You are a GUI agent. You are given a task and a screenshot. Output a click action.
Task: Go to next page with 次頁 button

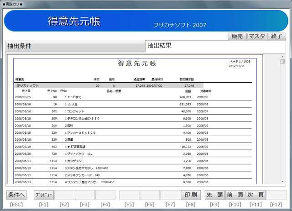(255, 195)
